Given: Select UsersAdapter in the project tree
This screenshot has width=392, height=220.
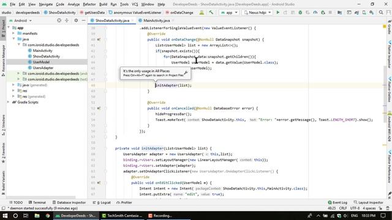Looking at the screenshot, I should tap(43, 68).
